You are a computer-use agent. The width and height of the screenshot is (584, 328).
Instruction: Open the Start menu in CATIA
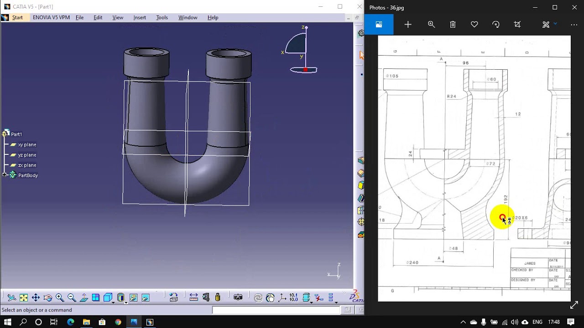click(17, 17)
